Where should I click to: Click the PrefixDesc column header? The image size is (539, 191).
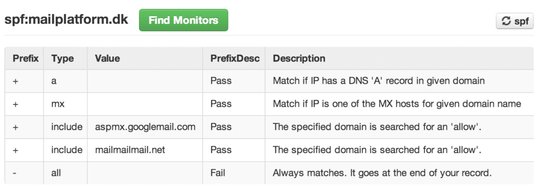(235, 58)
